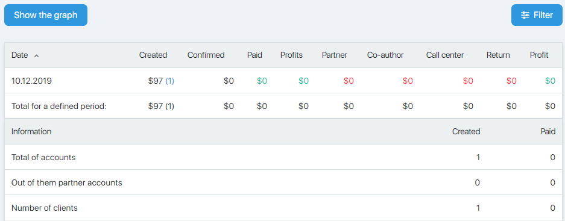Select the Partner column header
Viewport: 565px width, 221px height.
335,55
